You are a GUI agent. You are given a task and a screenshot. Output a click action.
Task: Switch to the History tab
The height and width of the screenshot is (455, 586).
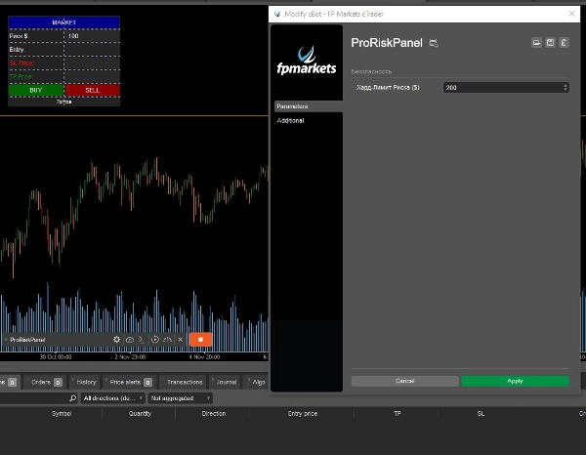pos(86,382)
